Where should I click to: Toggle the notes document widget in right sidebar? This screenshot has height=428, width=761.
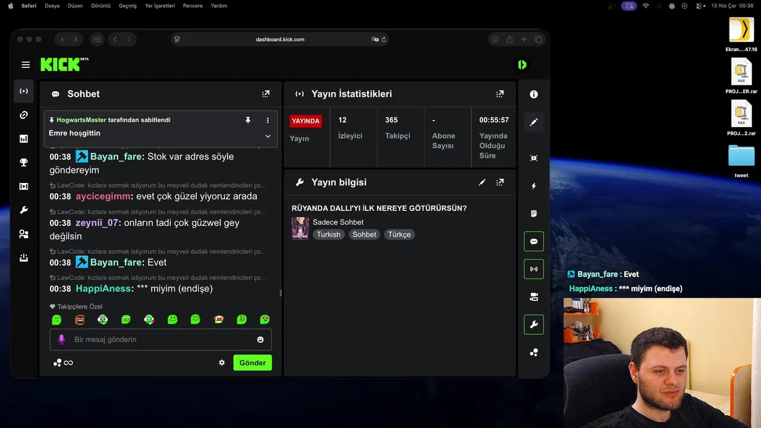coord(534,213)
